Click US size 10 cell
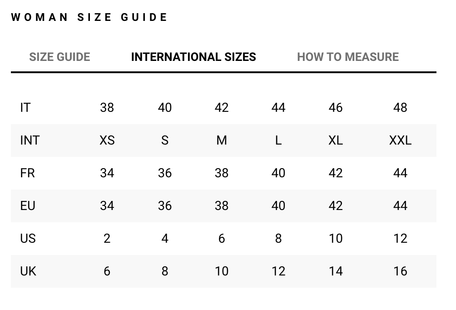 336,239
